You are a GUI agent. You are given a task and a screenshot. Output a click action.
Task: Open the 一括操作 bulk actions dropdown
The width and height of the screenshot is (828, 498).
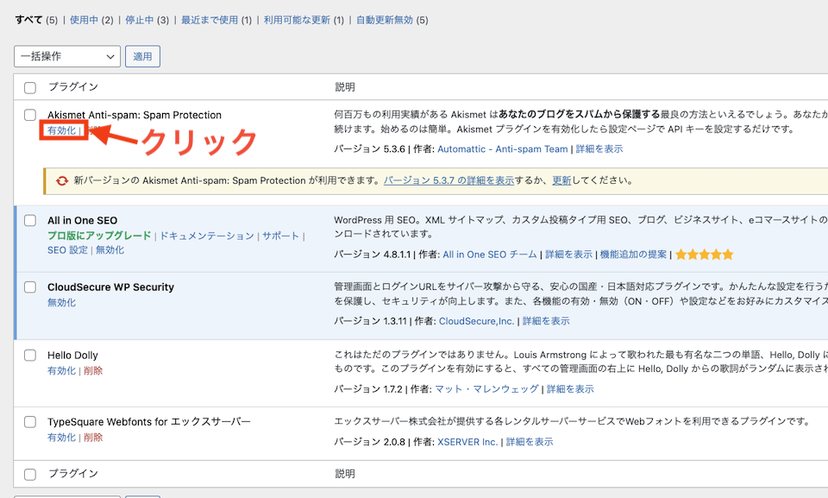click(67, 57)
